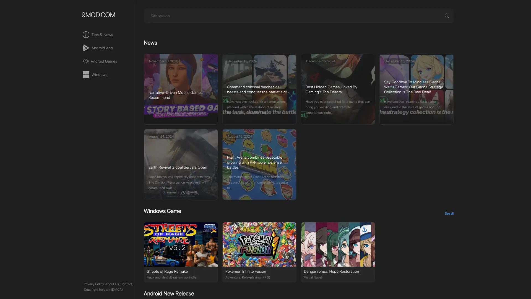
Task: Open the Narrative-Driven Mobile Games article
Action: [x=181, y=89]
